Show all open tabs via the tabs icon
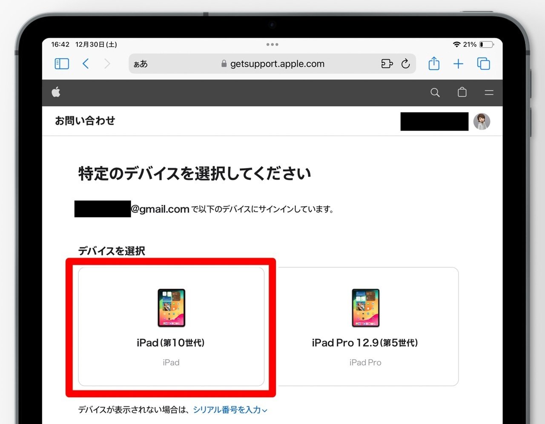 point(484,64)
